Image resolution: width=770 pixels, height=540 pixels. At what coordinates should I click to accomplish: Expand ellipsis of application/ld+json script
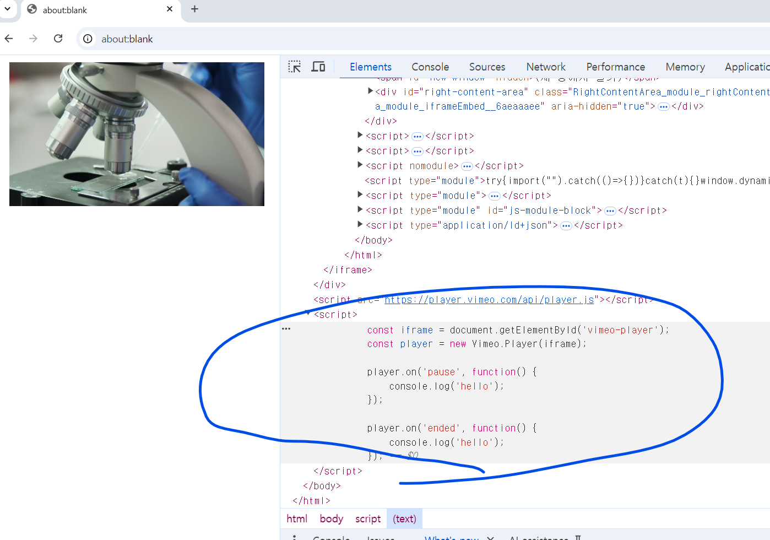tap(566, 225)
